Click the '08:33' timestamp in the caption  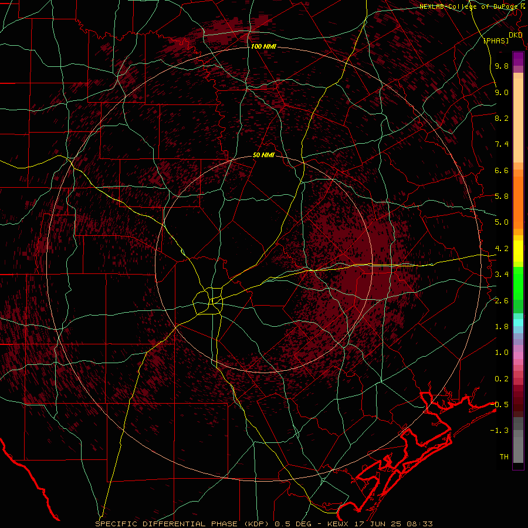pyautogui.click(x=421, y=524)
